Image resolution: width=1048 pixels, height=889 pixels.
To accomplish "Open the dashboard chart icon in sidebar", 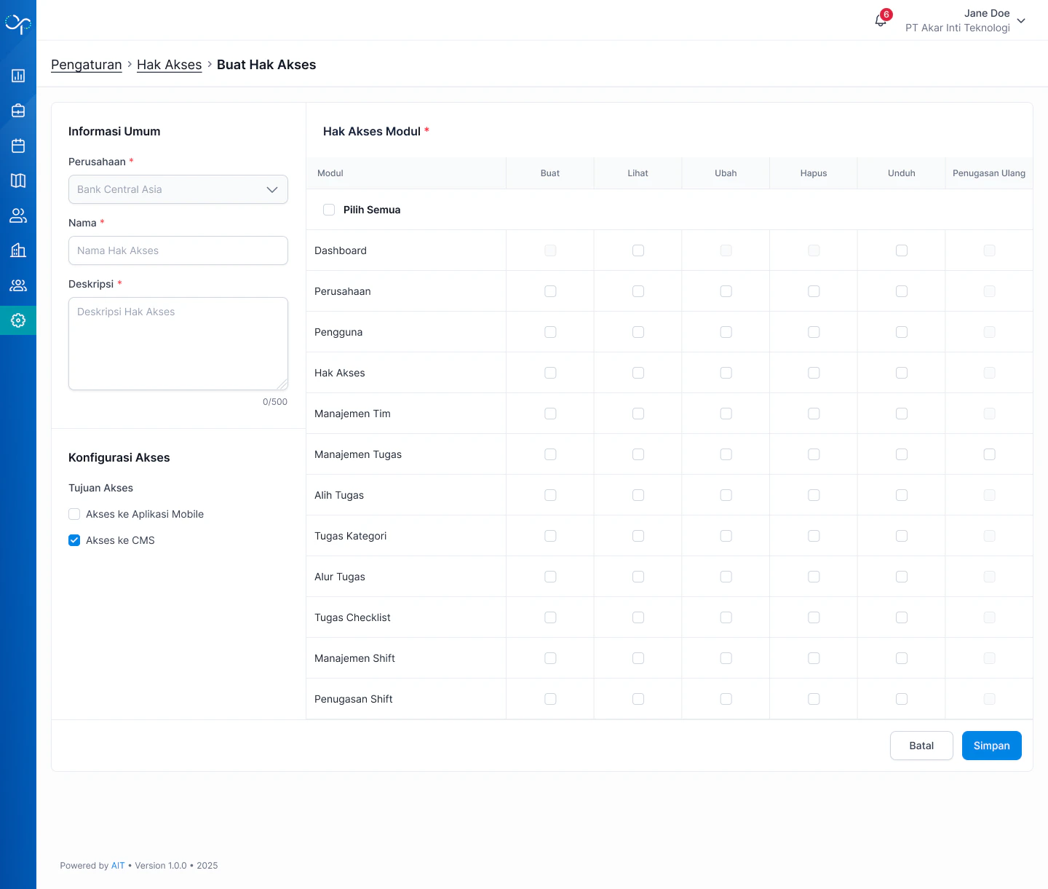I will [x=18, y=76].
